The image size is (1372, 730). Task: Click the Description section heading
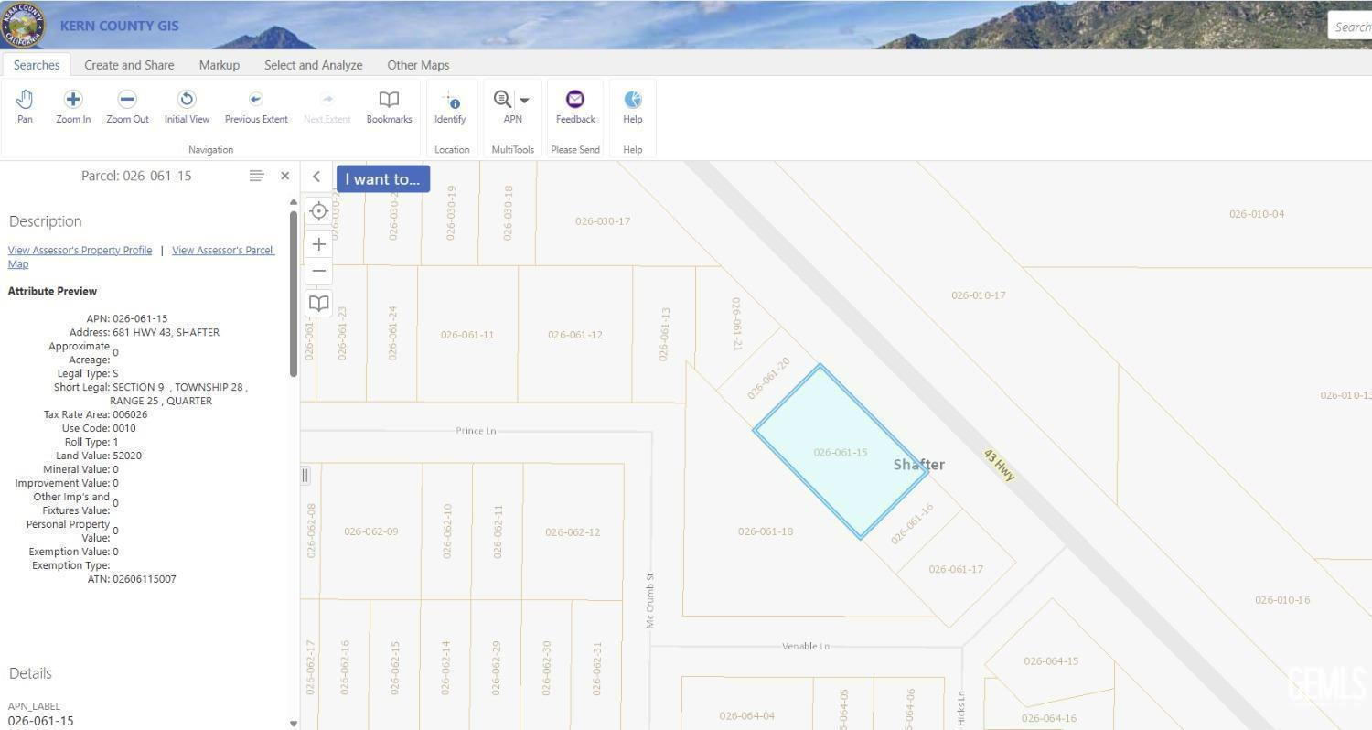pos(45,221)
